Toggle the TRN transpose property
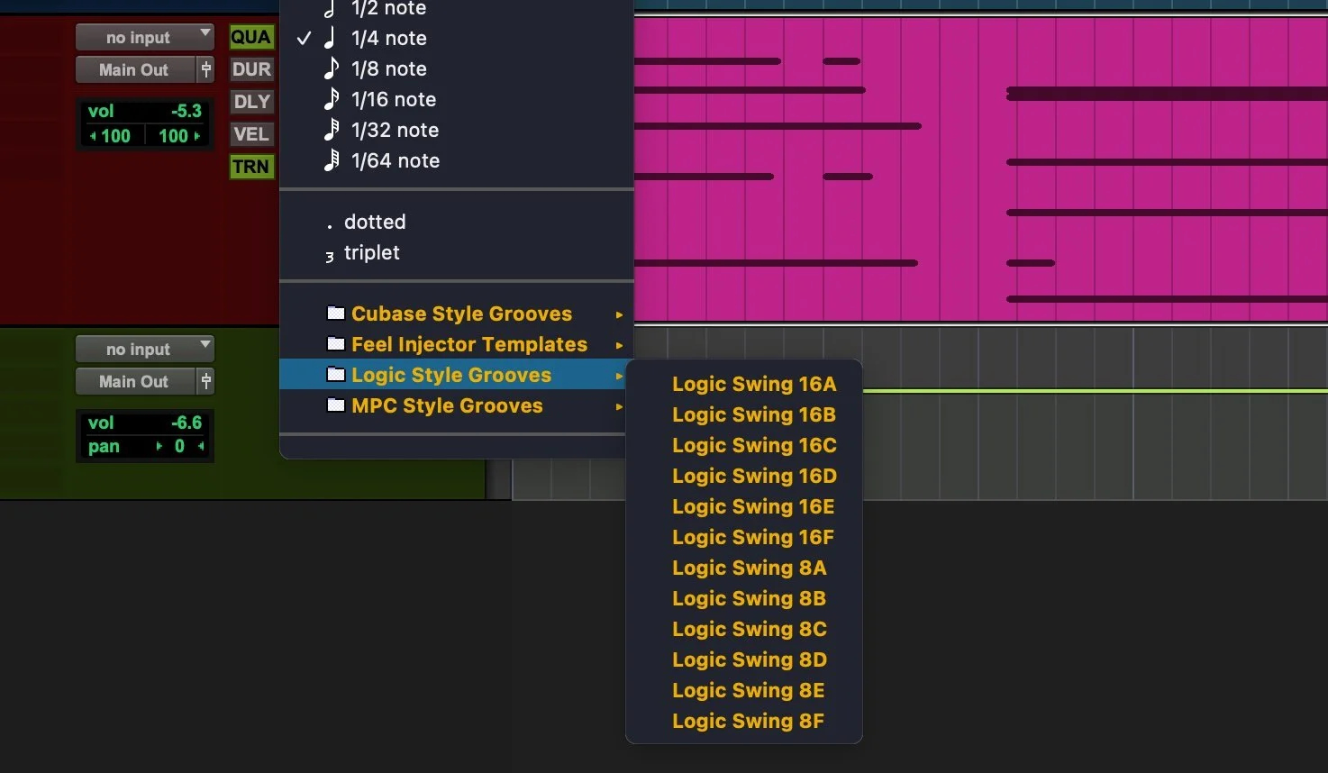Image resolution: width=1328 pixels, height=773 pixels. tap(250, 167)
